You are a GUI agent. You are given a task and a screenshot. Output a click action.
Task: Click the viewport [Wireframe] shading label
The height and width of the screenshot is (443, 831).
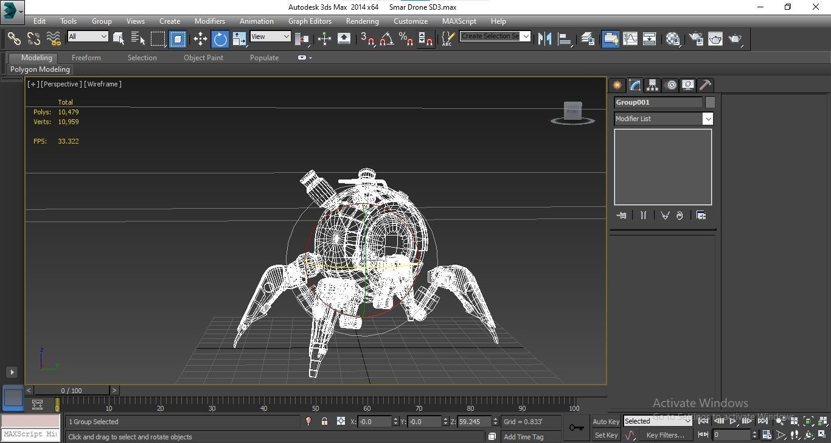(x=103, y=84)
